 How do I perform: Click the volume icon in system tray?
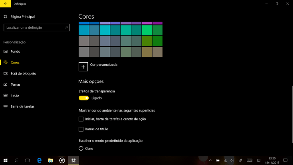click(x=232, y=160)
